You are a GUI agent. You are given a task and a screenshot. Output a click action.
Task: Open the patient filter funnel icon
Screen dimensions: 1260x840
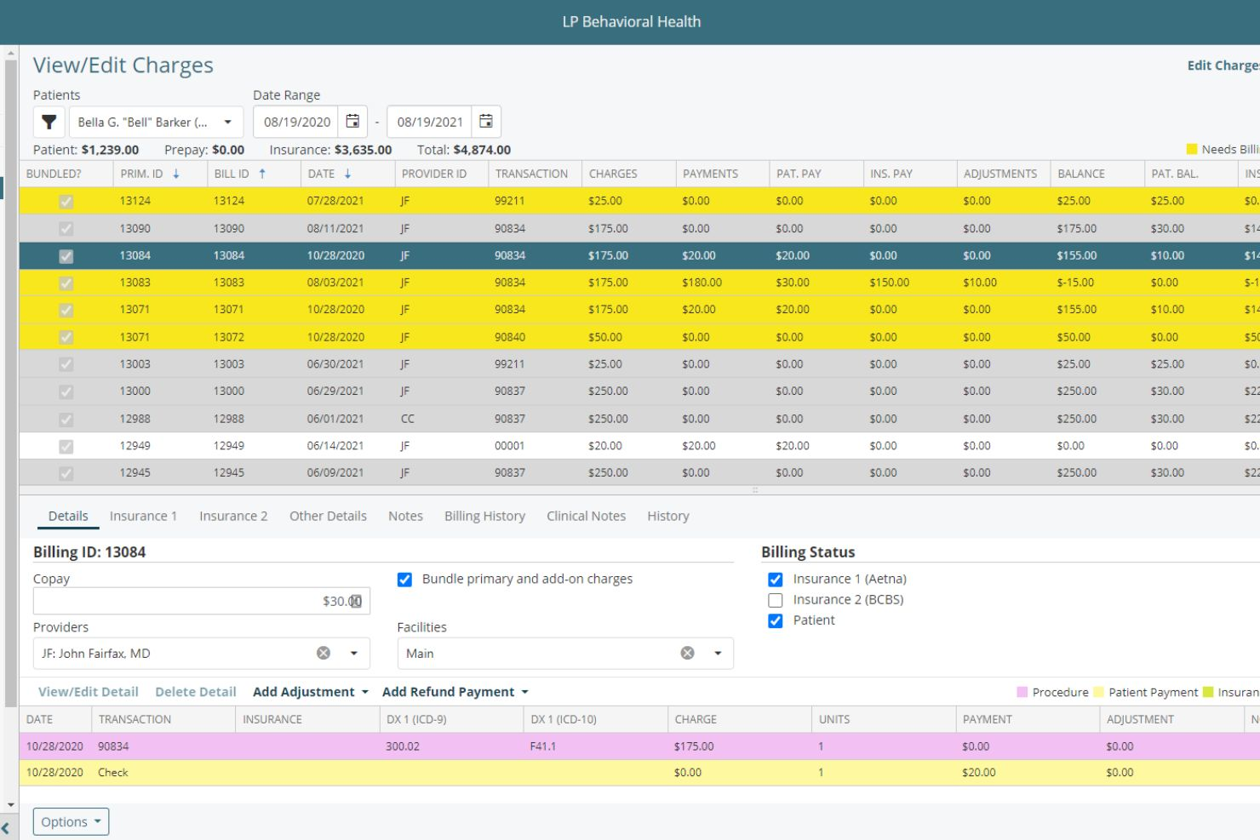tap(49, 122)
